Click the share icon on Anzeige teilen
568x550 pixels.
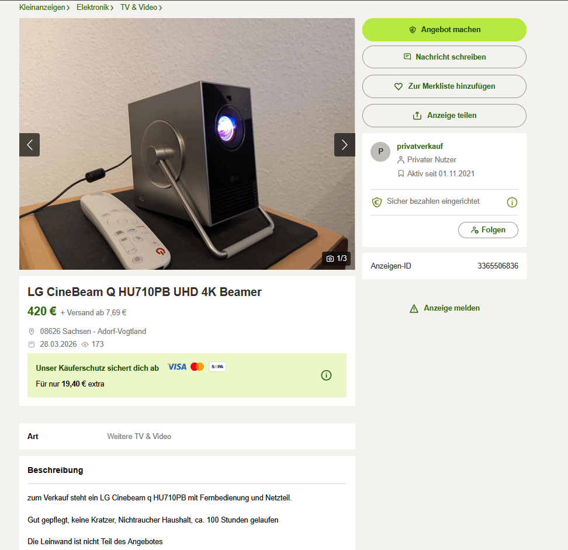click(x=417, y=116)
